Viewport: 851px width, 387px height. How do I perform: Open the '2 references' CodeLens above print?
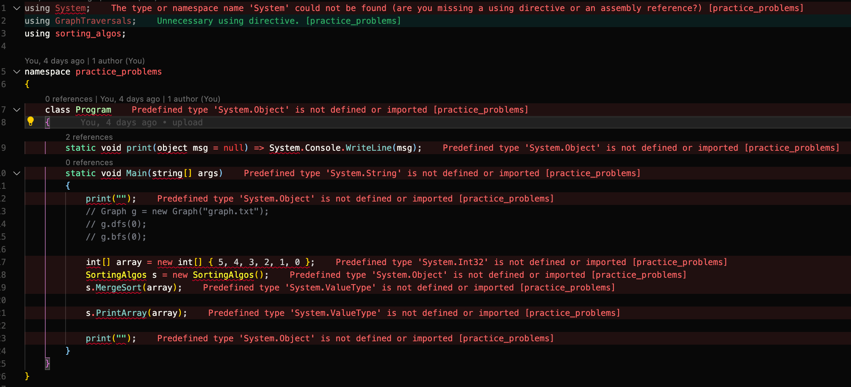pos(89,137)
